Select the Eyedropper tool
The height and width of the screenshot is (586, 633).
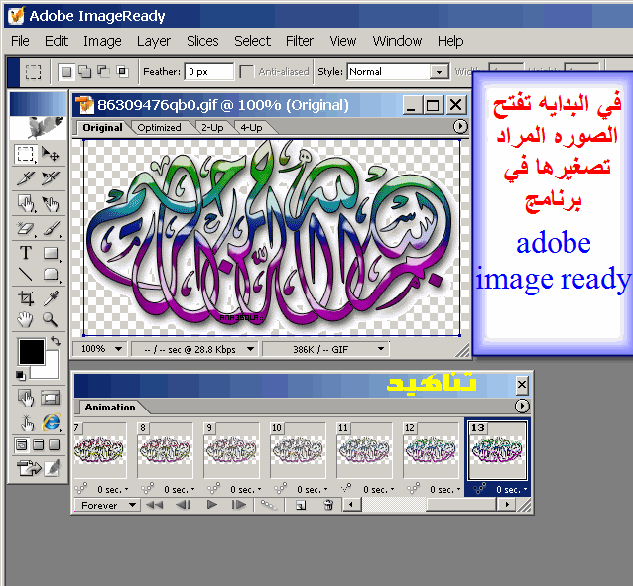pyautogui.click(x=51, y=298)
